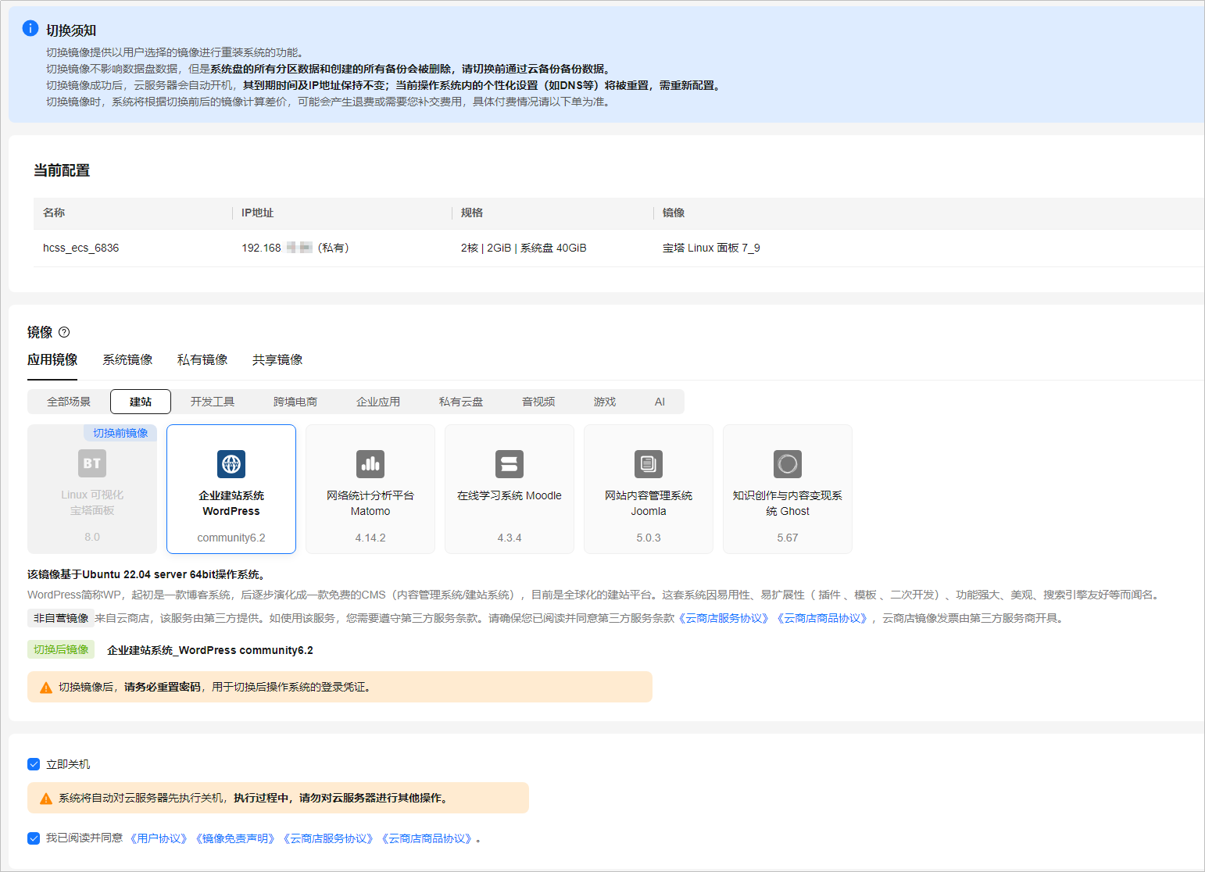Select the 知识创作与内容变现系统 Ghost card

[788, 489]
